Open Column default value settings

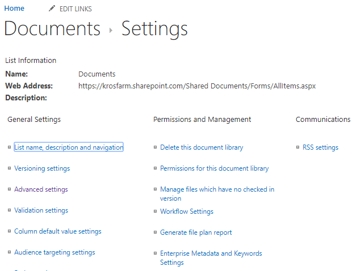click(x=58, y=231)
